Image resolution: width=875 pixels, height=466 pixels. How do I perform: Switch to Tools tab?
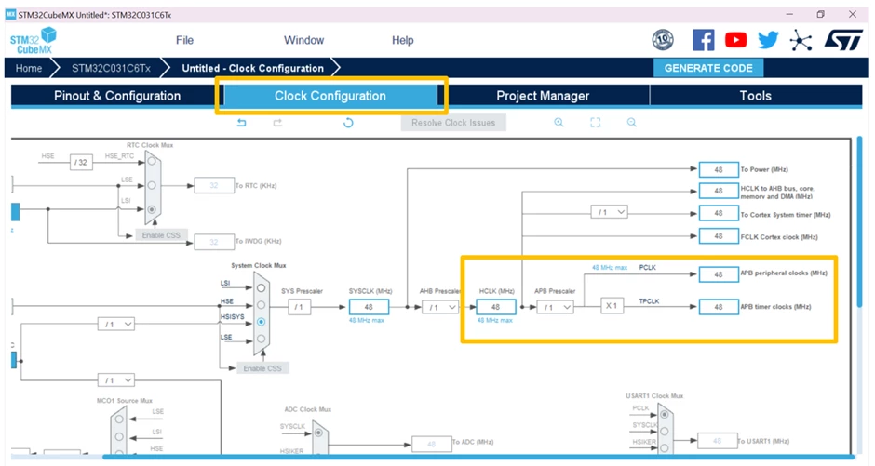756,96
